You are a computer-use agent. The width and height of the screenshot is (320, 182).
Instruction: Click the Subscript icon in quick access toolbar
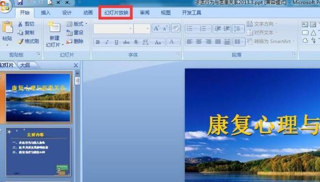[x=68, y=2]
